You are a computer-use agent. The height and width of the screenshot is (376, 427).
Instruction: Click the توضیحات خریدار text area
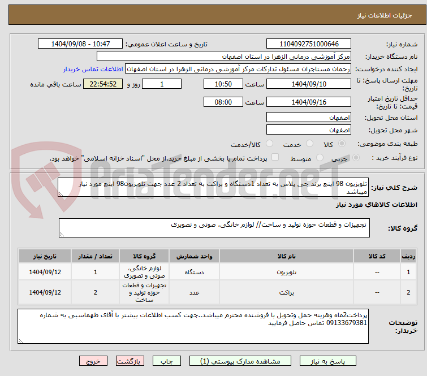[x=193, y=326]
